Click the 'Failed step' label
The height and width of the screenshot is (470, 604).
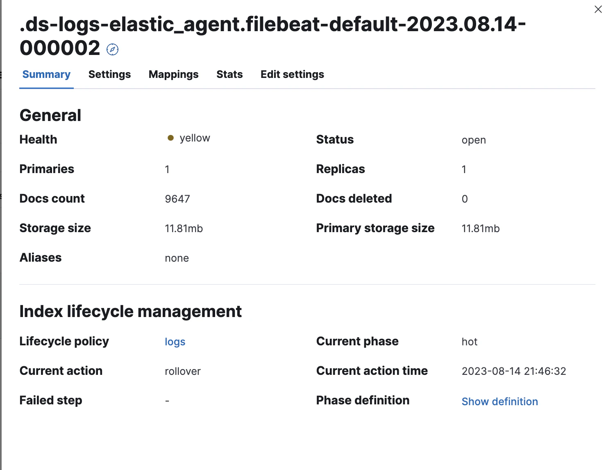pos(51,401)
